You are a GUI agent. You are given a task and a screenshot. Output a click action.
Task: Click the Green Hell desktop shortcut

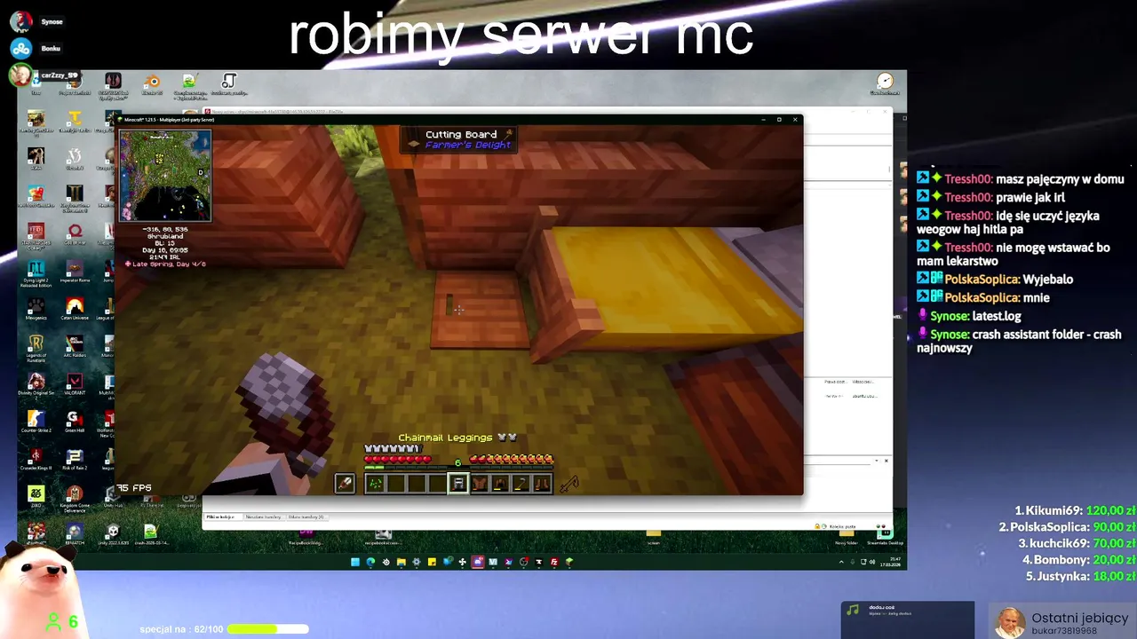[x=75, y=422]
